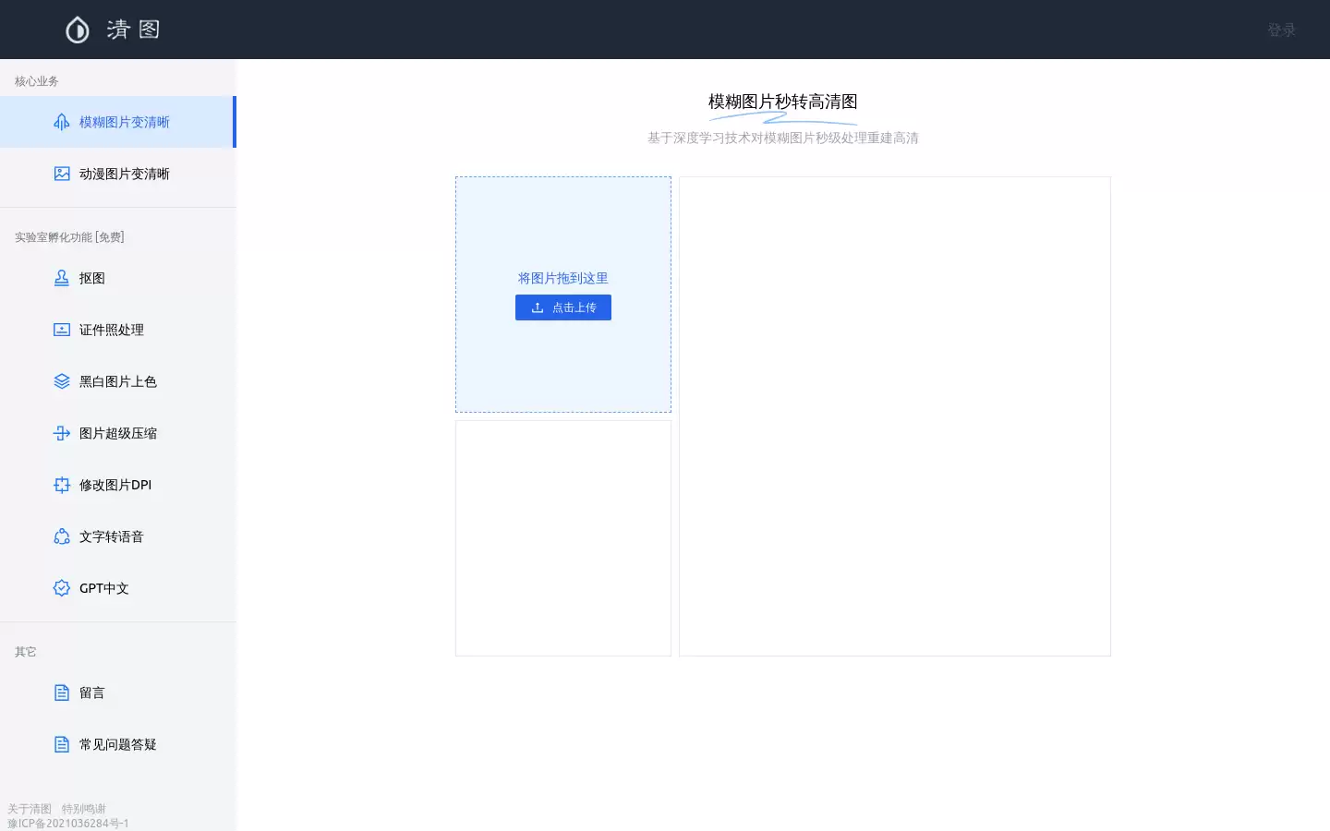Click the 动漫图片变清晰 picture icon
The width and height of the screenshot is (1330, 831).
[x=62, y=174]
